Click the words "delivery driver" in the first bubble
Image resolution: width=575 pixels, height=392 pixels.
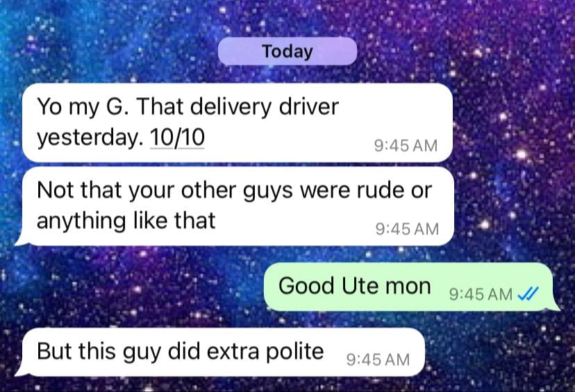[265, 107]
